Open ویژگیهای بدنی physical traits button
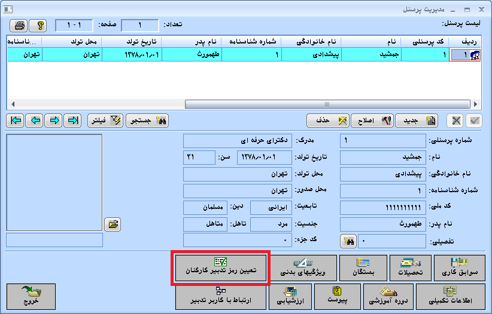The height and width of the screenshot is (314, 492). tap(303, 268)
